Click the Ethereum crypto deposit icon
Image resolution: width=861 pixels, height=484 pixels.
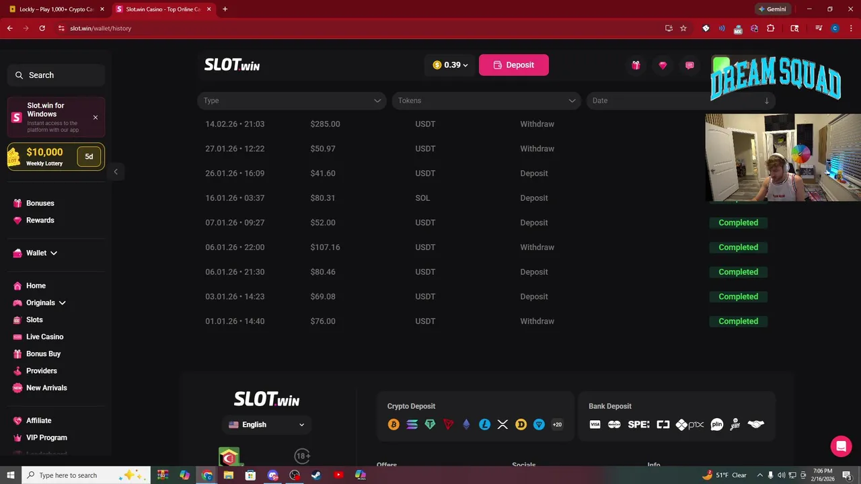pos(466,424)
